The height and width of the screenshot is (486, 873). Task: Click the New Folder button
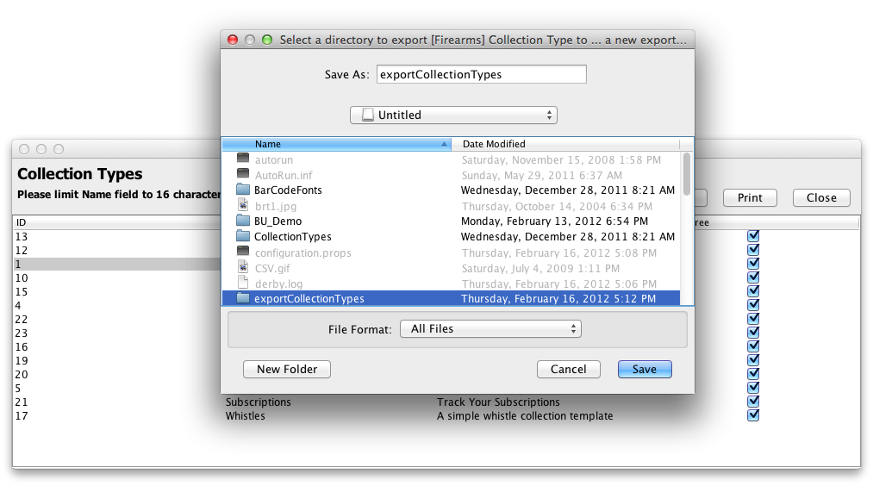pos(287,369)
